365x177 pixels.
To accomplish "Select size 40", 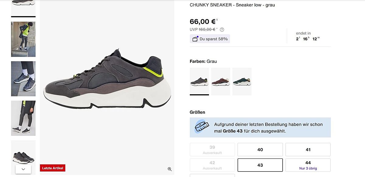I will [260, 149].
